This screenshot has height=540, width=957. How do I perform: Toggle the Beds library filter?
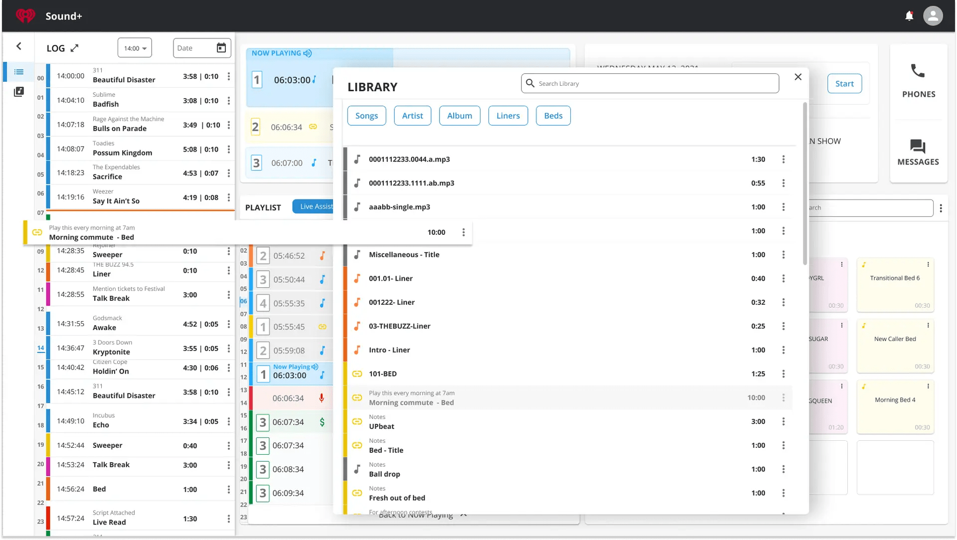pyautogui.click(x=553, y=116)
